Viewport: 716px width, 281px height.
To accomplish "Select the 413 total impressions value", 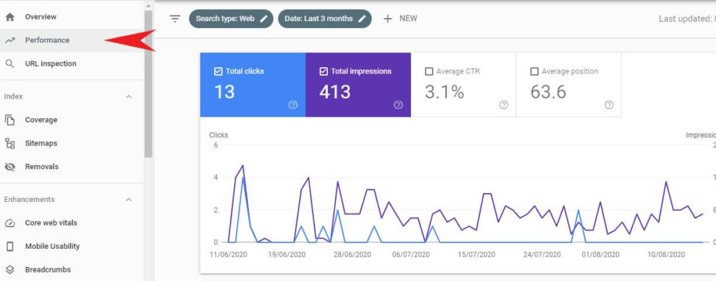I will point(335,92).
